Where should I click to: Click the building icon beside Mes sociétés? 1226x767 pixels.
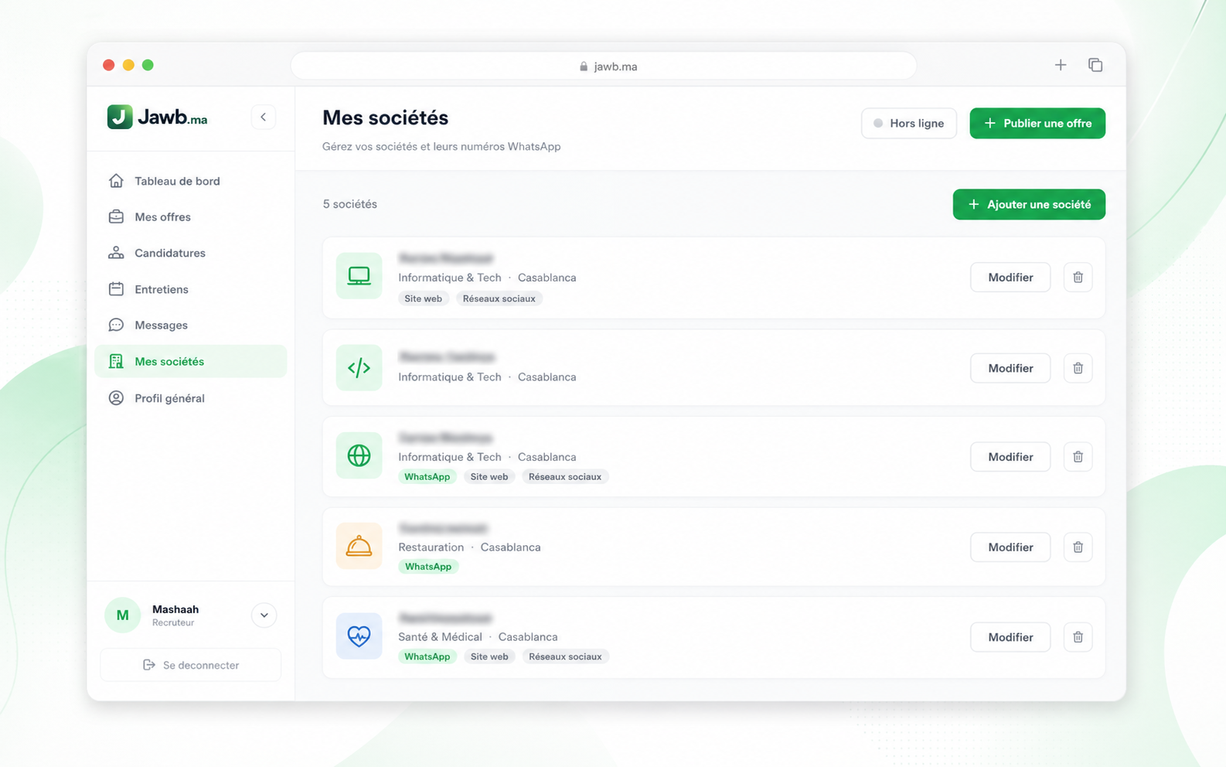click(116, 361)
